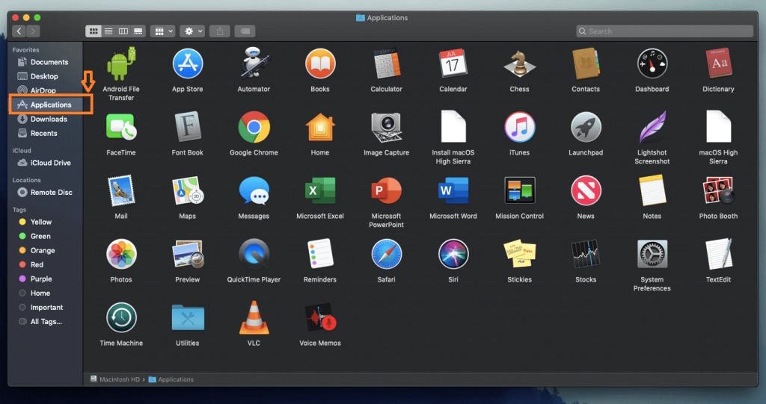Open Desktop in the sidebar
The height and width of the screenshot is (404, 766).
point(43,76)
